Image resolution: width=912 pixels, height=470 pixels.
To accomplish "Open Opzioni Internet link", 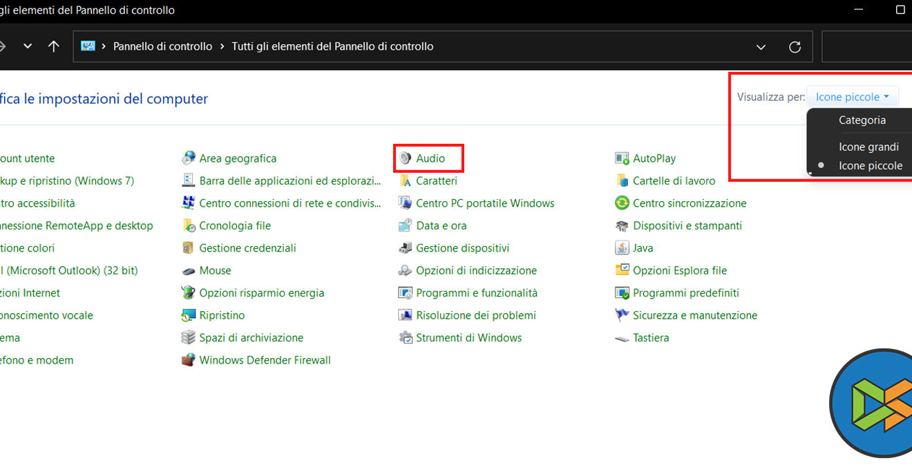I will pos(30,292).
